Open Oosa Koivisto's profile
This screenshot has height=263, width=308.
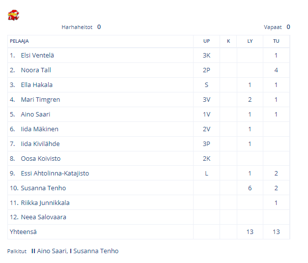click(x=41, y=159)
